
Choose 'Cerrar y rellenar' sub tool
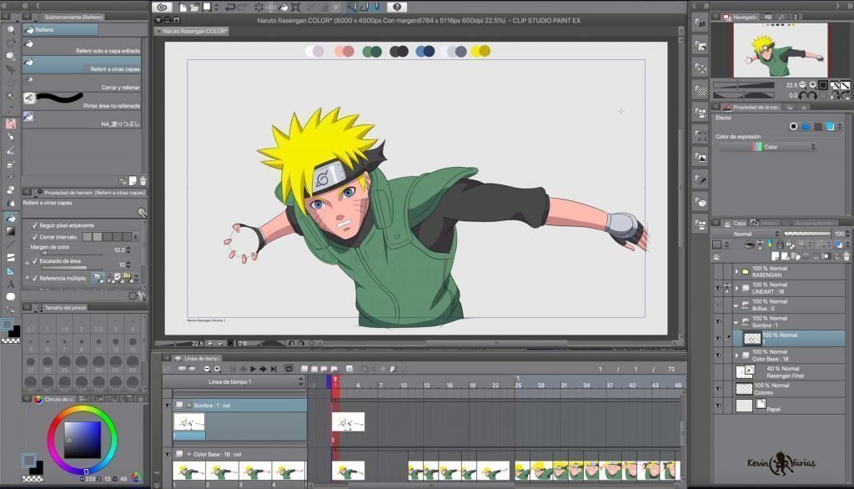(x=83, y=83)
